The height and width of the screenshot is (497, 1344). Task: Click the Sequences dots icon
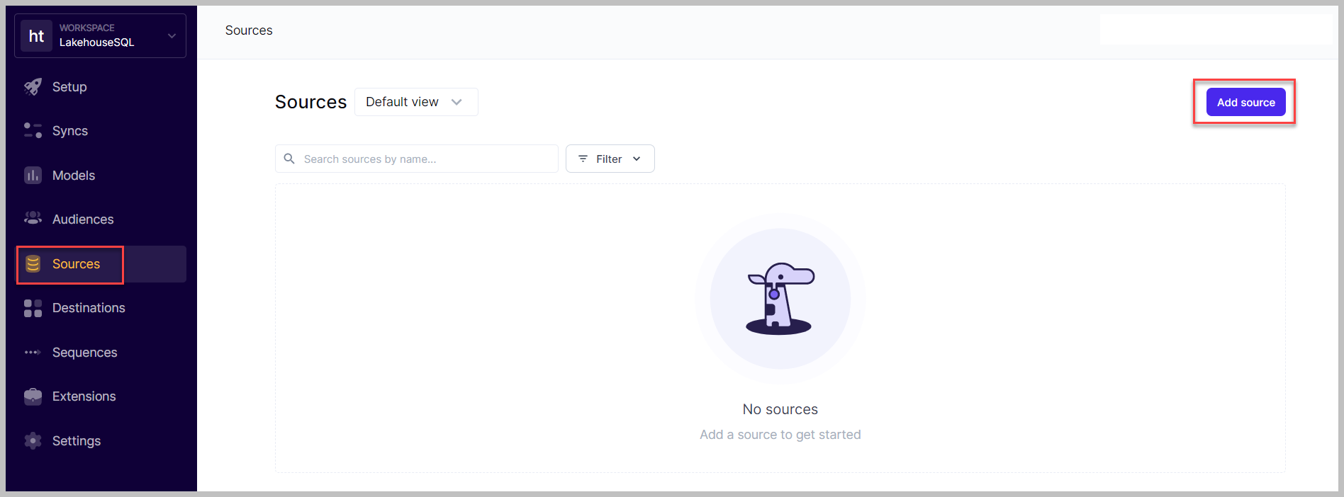pos(33,353)
